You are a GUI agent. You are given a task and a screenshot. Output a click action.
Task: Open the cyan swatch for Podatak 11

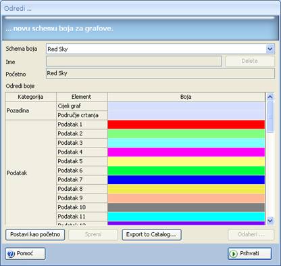point(186,217)
